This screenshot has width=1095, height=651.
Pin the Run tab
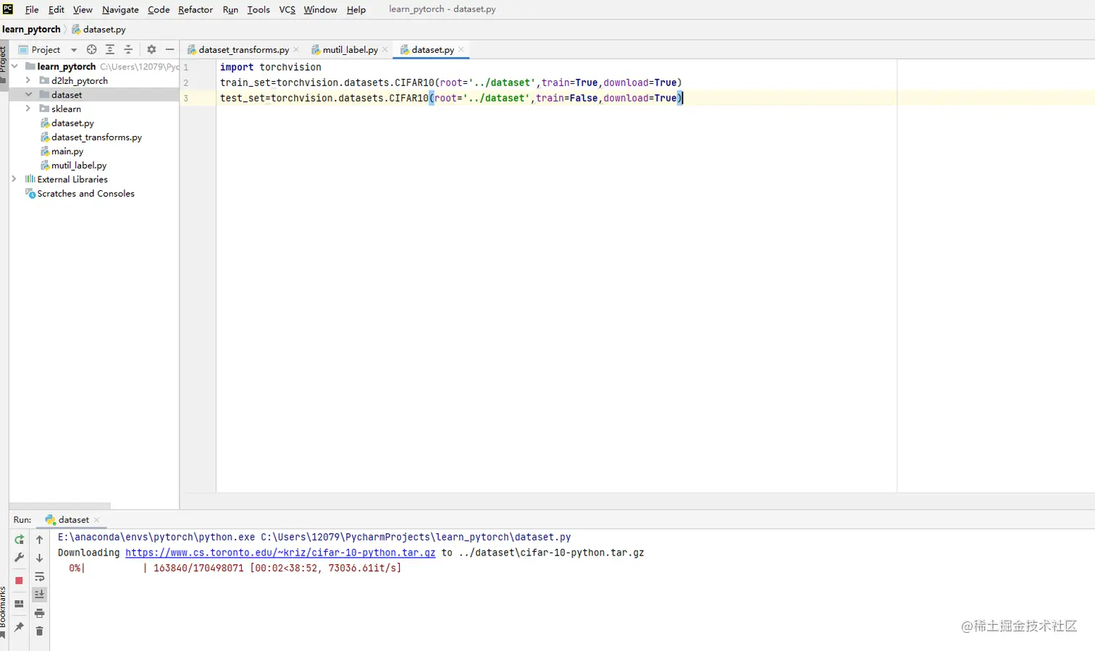[x=20, y=627]
